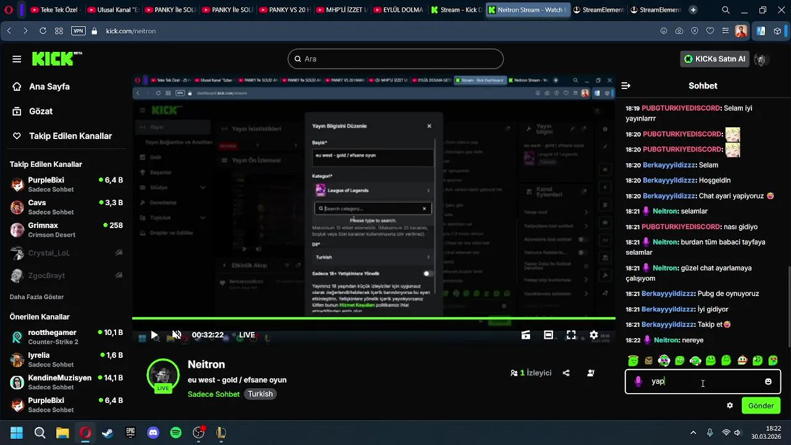Open Spotify from the taskbar
This screenshot has width=791, height=445.
point(176,433)
